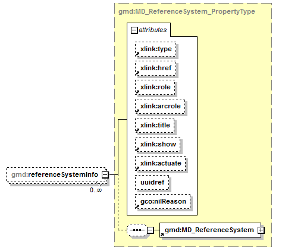Screen dimensions: 282x250
Task: Collapse the gmd:referenceSystemInfo element
Action: 105,175
